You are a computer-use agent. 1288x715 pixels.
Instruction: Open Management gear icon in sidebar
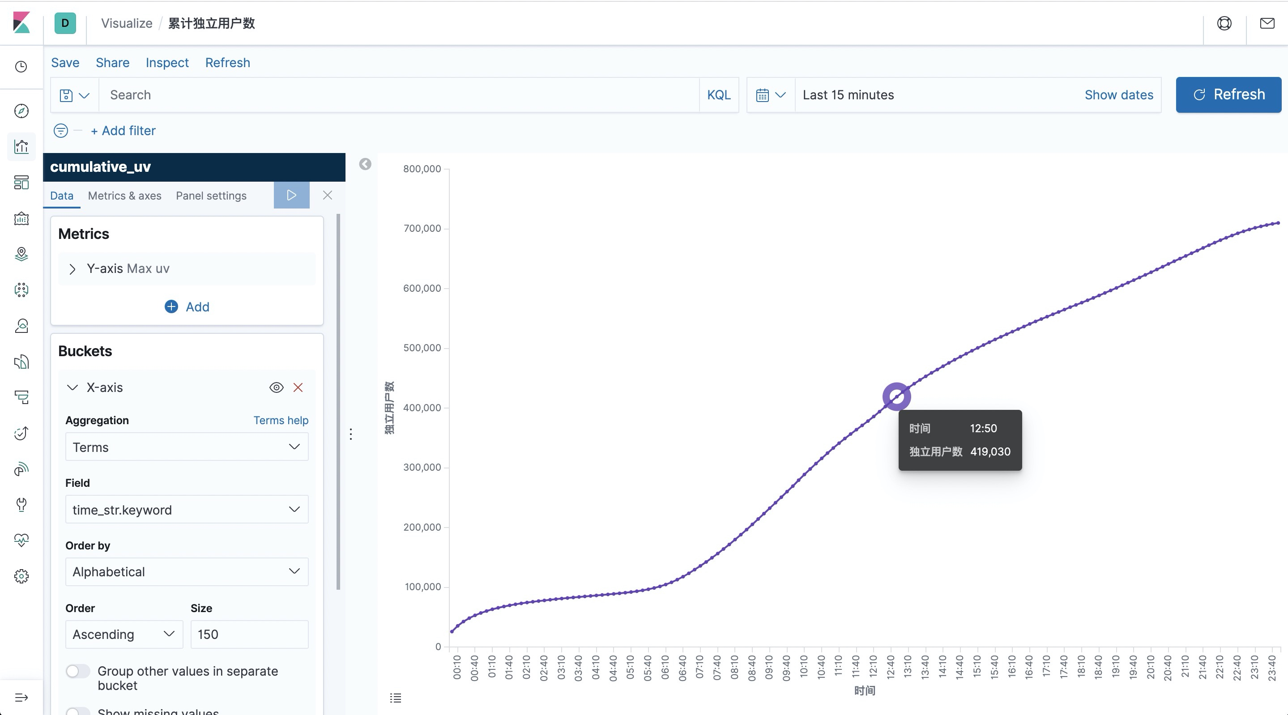pyautogui.click(x=21, y=576)
